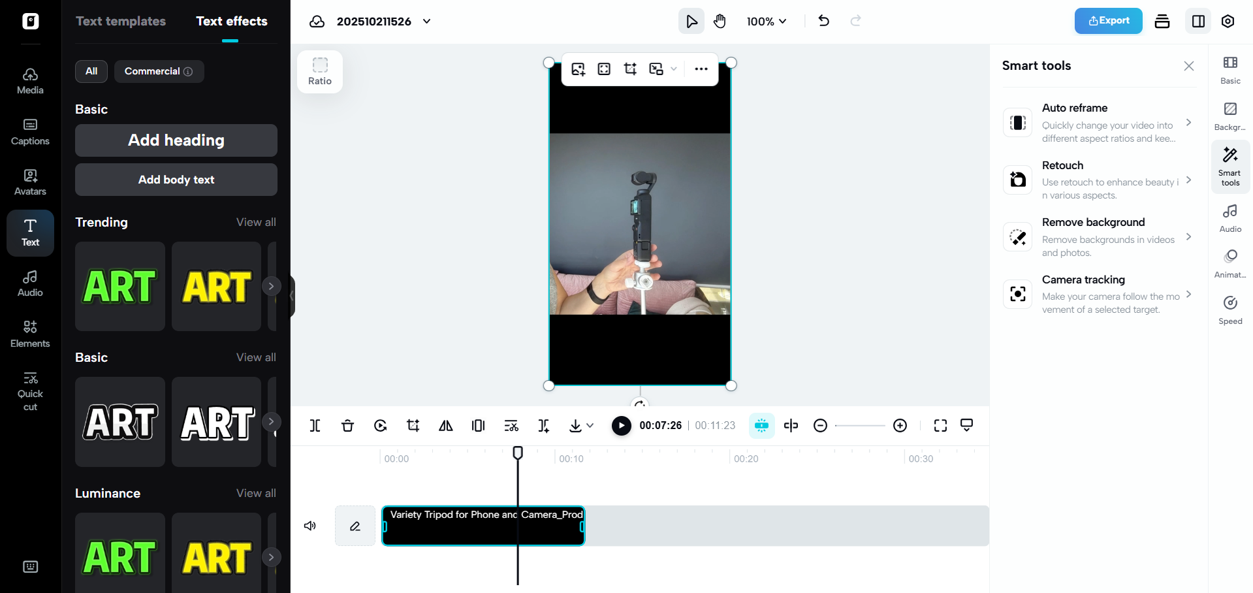The image size is (1253, 593).
Task: Mute the video track audio
Action: 309,526
